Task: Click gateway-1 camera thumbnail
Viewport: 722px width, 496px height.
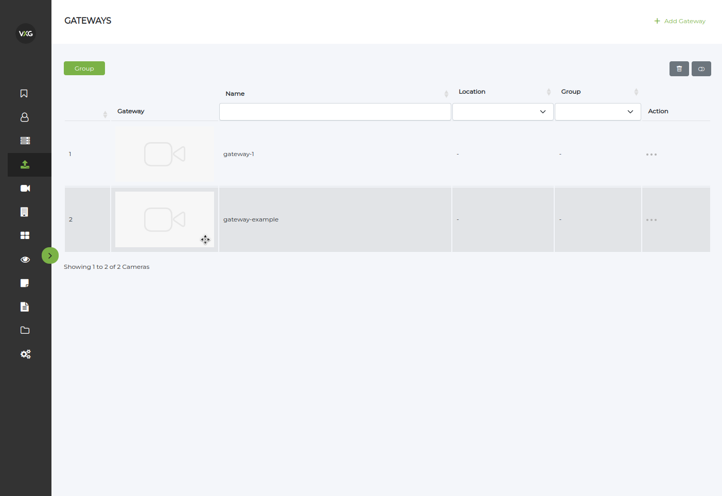Action: [165, 154]
